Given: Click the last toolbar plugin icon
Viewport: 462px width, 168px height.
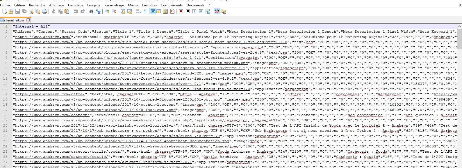Looking at the screenshot, I should click(224, 11).
